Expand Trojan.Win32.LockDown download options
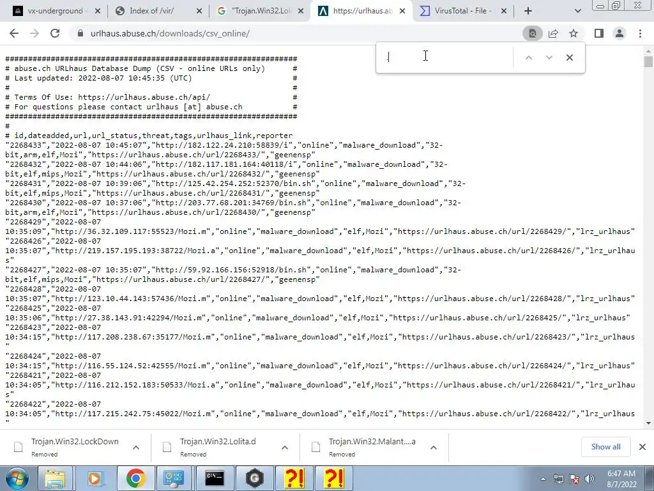Viewport: 654px width, 491px height. (x=136, y=447)
